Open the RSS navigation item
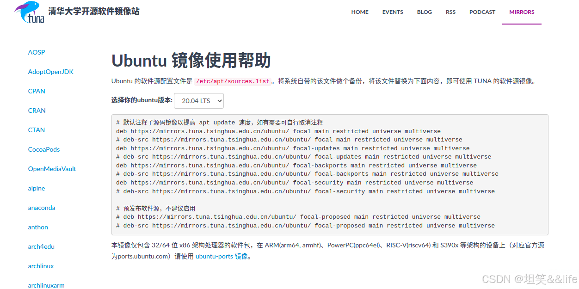This screenshot has width=579, height=289. pyautogui.click(x=450, y=12)
